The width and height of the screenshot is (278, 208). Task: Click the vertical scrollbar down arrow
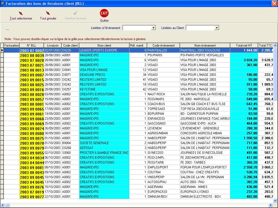click(275, 201)
